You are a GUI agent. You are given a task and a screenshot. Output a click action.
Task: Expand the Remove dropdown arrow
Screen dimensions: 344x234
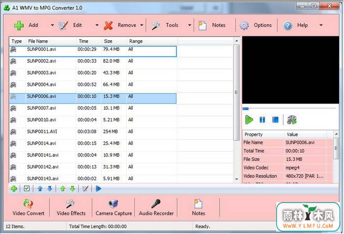(142, 25)
